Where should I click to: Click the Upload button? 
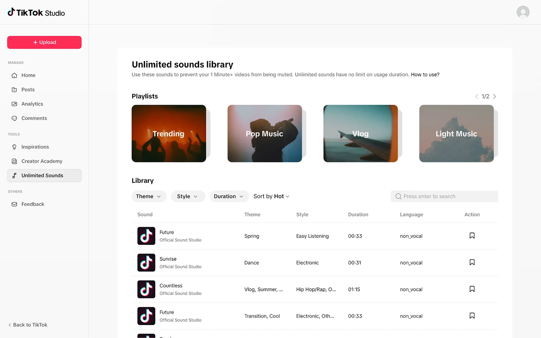tap(44, 42)
